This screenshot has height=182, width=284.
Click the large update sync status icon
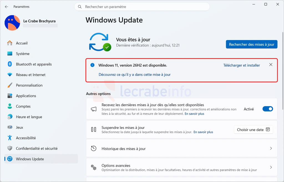pyautogui.click(x=100, y=42)
